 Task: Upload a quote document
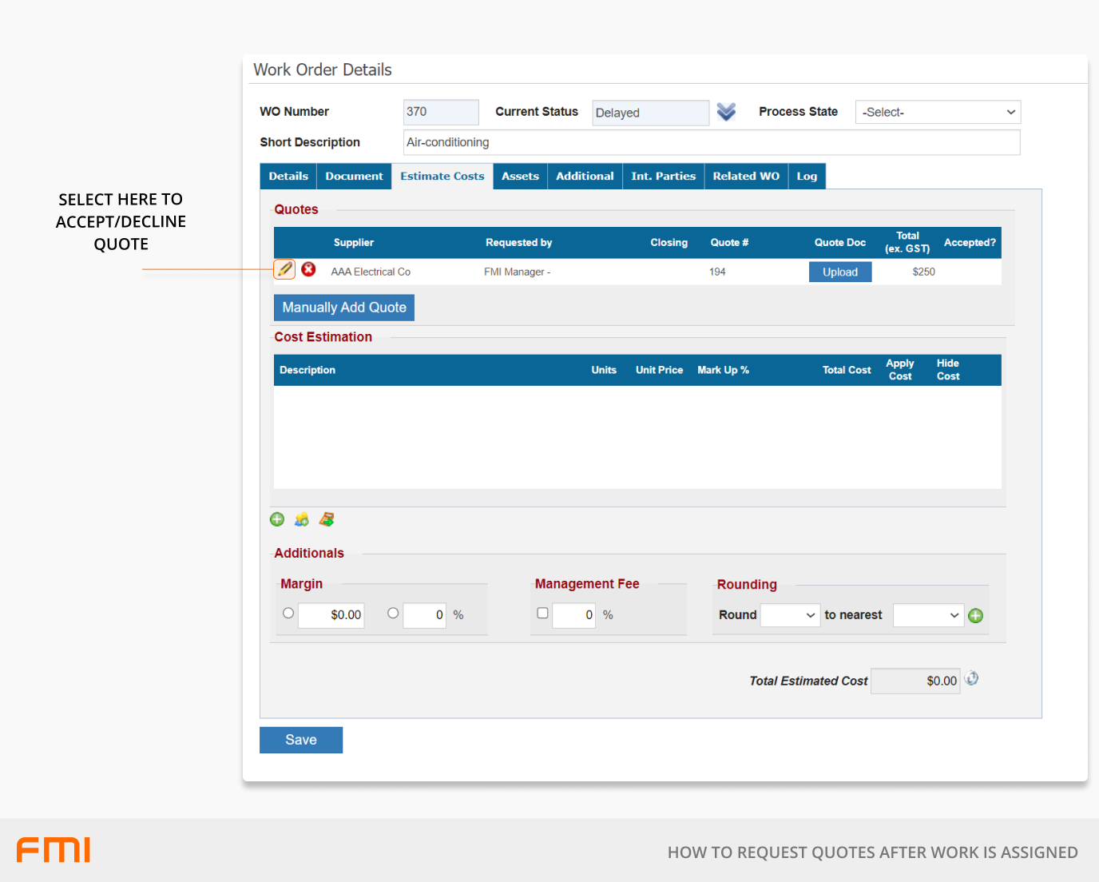tap(840, 272)
